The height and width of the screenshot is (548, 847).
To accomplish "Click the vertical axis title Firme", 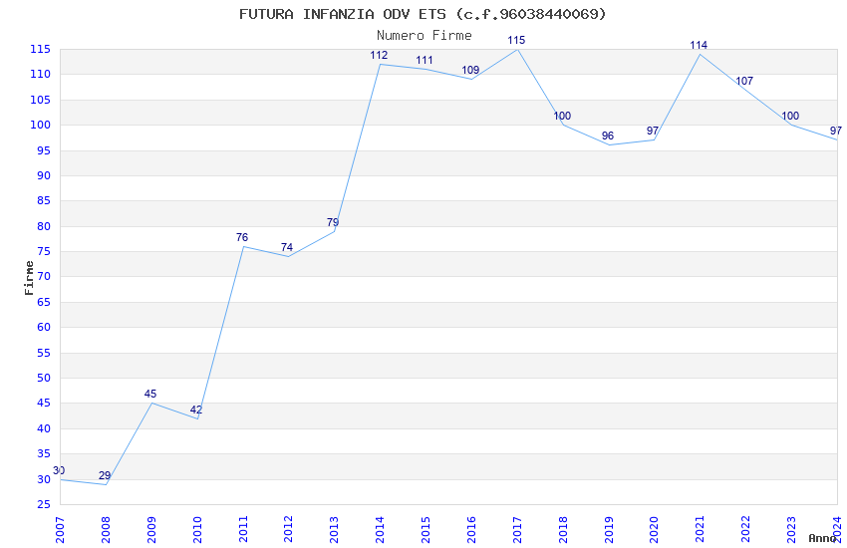I will (x=29, y=278).
